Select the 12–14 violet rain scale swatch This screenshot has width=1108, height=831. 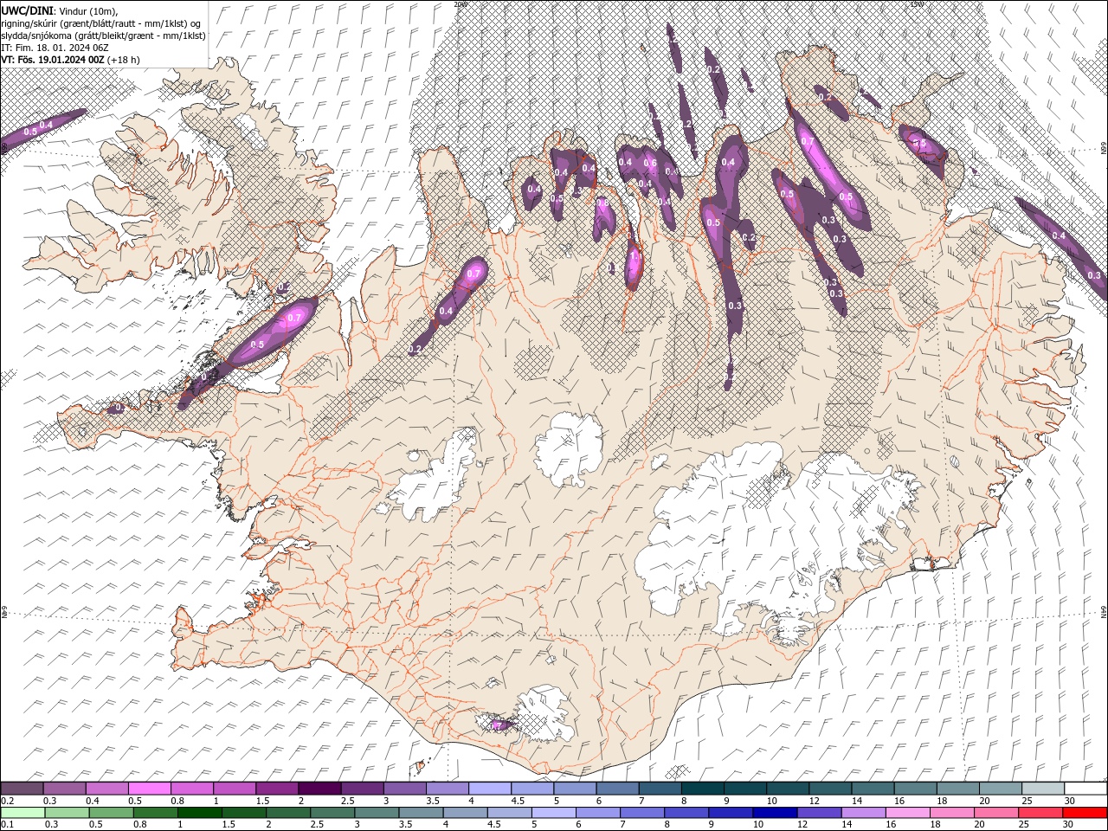(x=819, y=813)
